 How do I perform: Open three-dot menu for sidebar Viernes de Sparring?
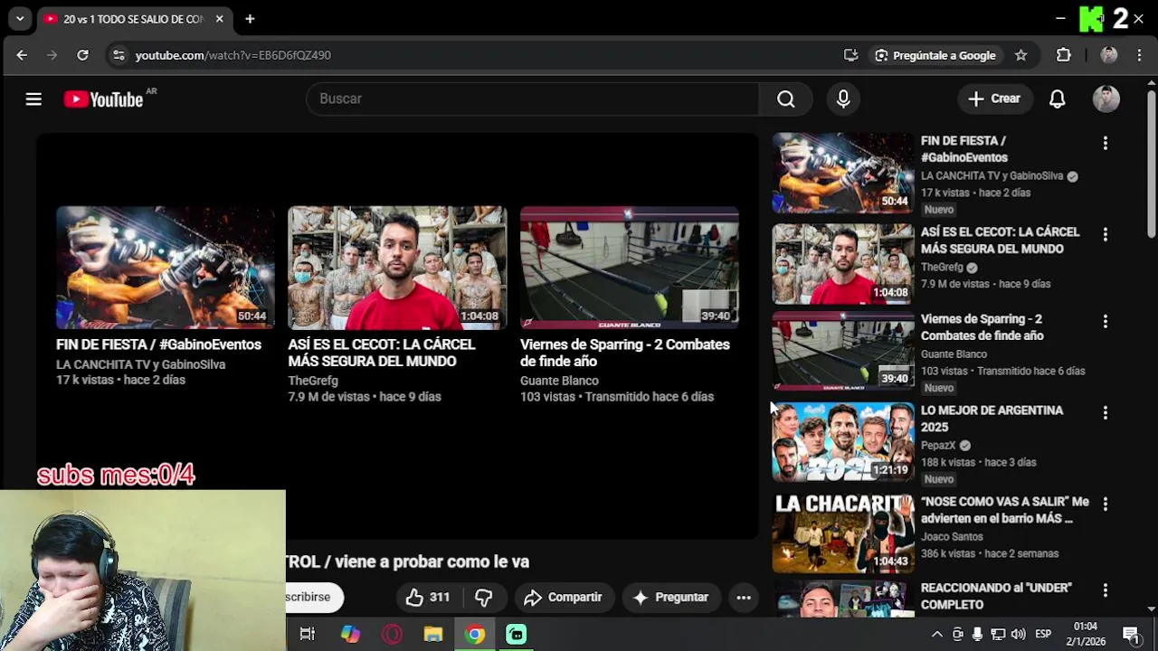point(1105,321)
